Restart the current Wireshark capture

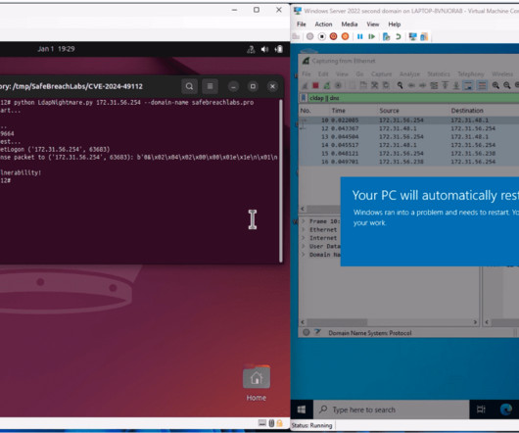(327, 85)
